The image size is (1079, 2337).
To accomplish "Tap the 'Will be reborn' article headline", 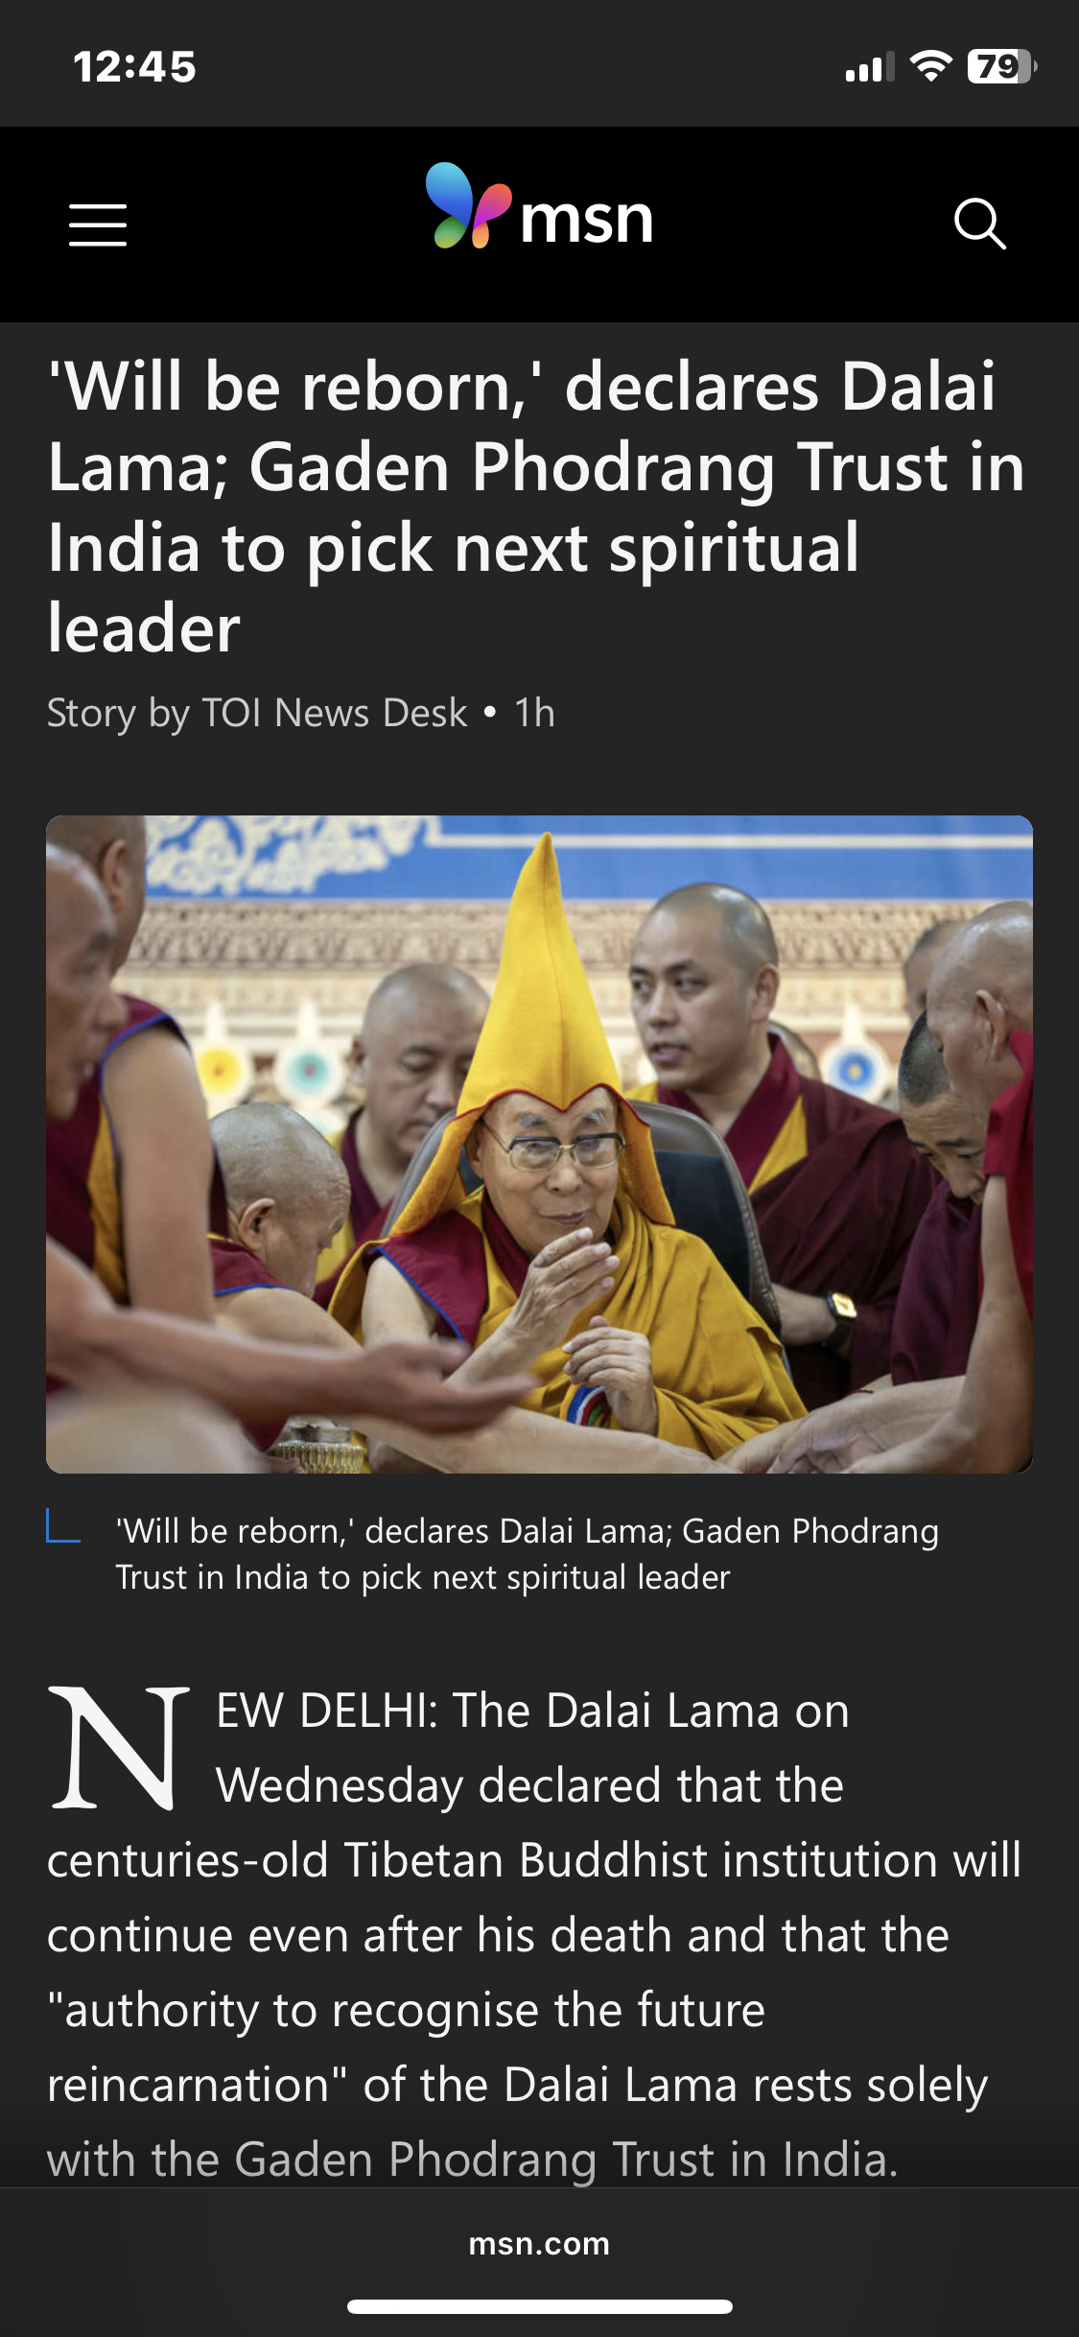I will [537, 507].
